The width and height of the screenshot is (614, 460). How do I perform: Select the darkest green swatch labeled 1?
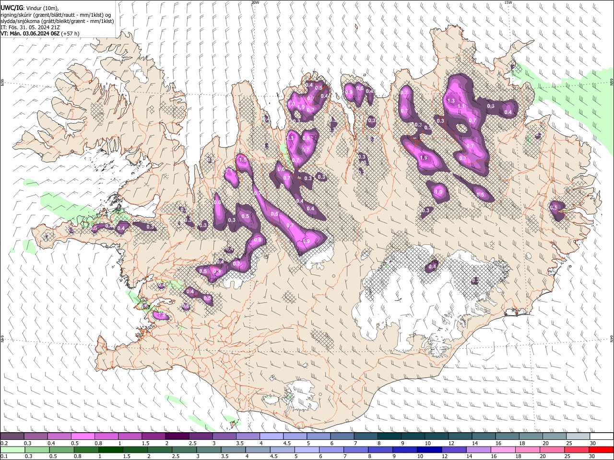(x=110, y=450)
